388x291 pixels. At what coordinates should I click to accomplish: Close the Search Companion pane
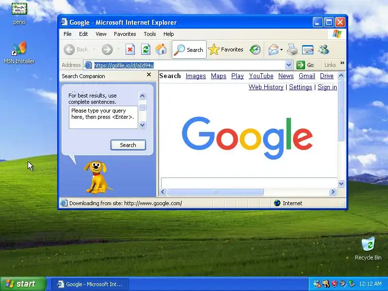(149, 75)
